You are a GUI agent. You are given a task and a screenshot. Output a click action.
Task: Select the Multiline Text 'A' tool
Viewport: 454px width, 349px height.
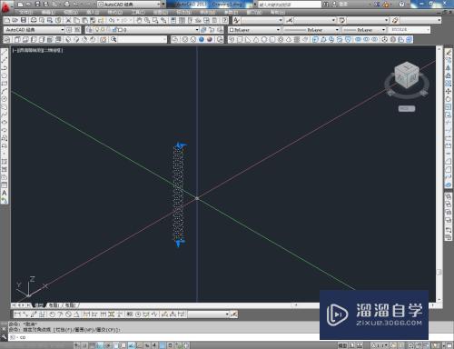pyautogui.click(x=5, y=193)
